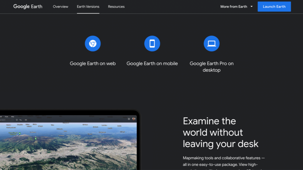Open the Resources menu item
The image size is (303, 170).
point(116,7)
